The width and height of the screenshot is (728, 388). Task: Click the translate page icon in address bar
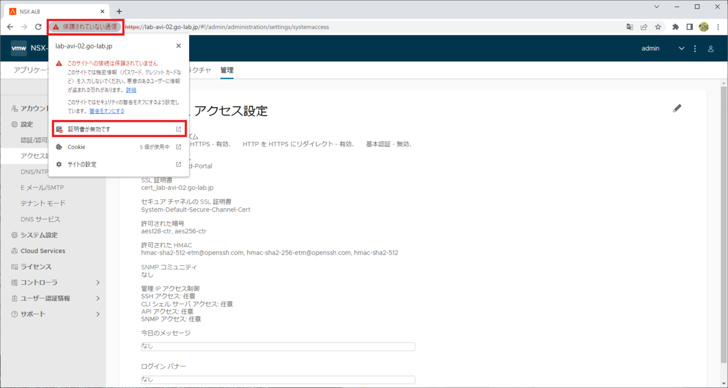click(x=630, y=27)
